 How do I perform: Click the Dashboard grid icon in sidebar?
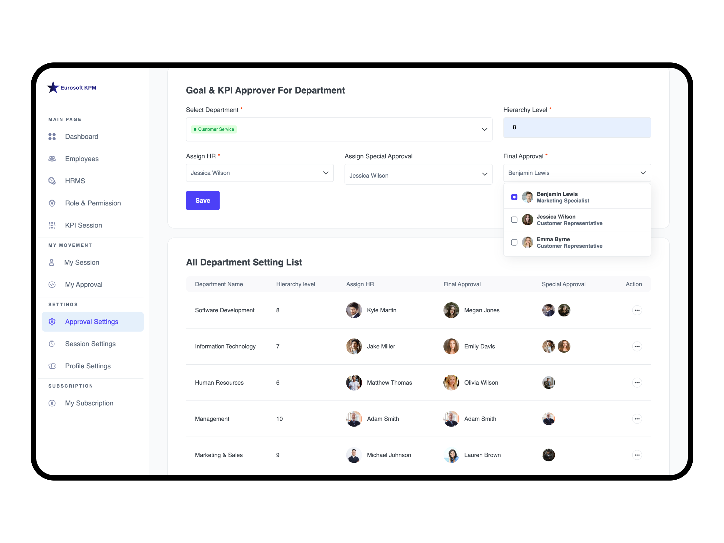pyautogui.click(x=52, y=136)
